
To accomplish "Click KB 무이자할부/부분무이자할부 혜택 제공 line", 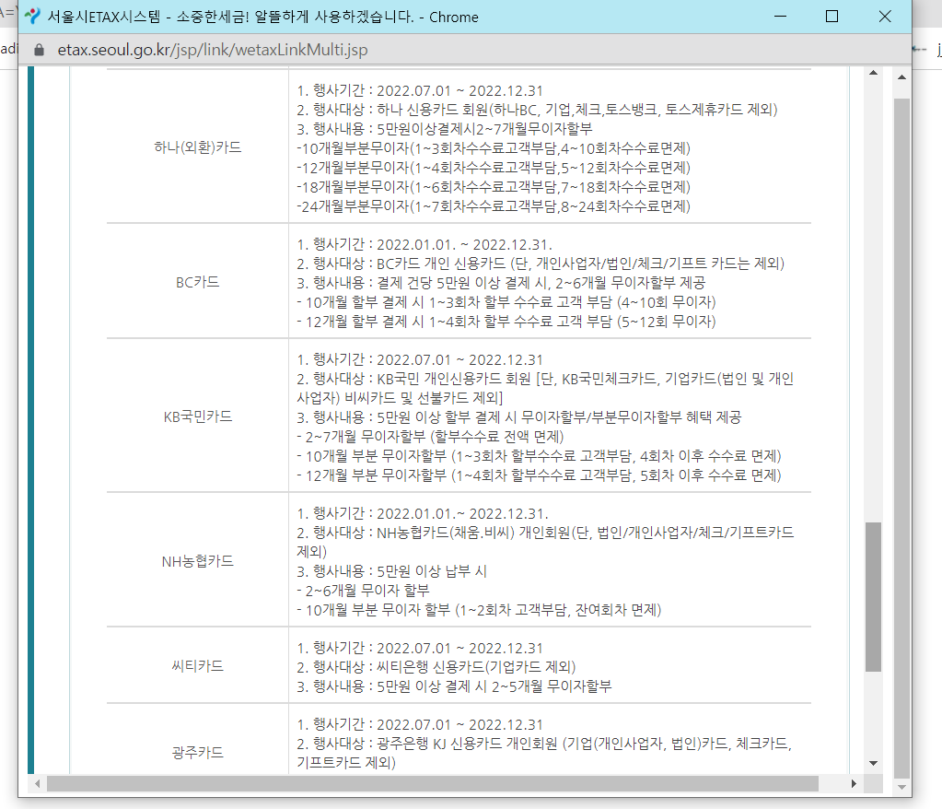I will [x=519, y=417].
